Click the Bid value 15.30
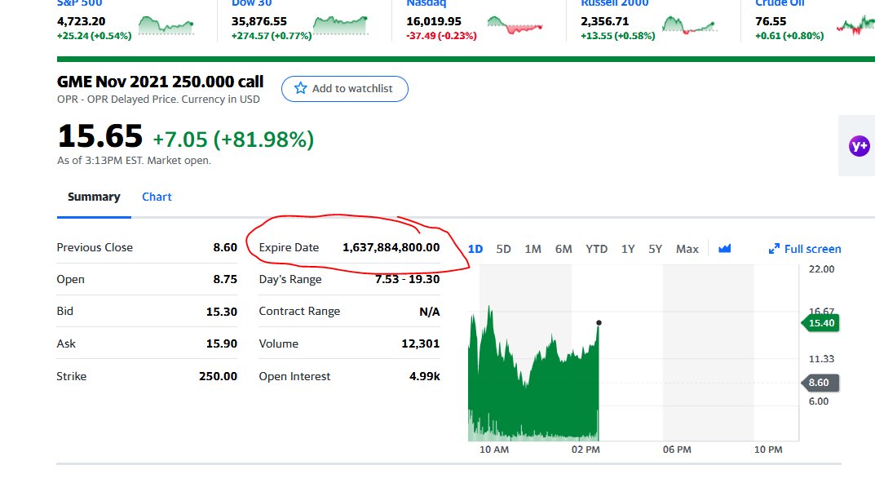Viewport: 875px width, 483px height. click(222, 312)
